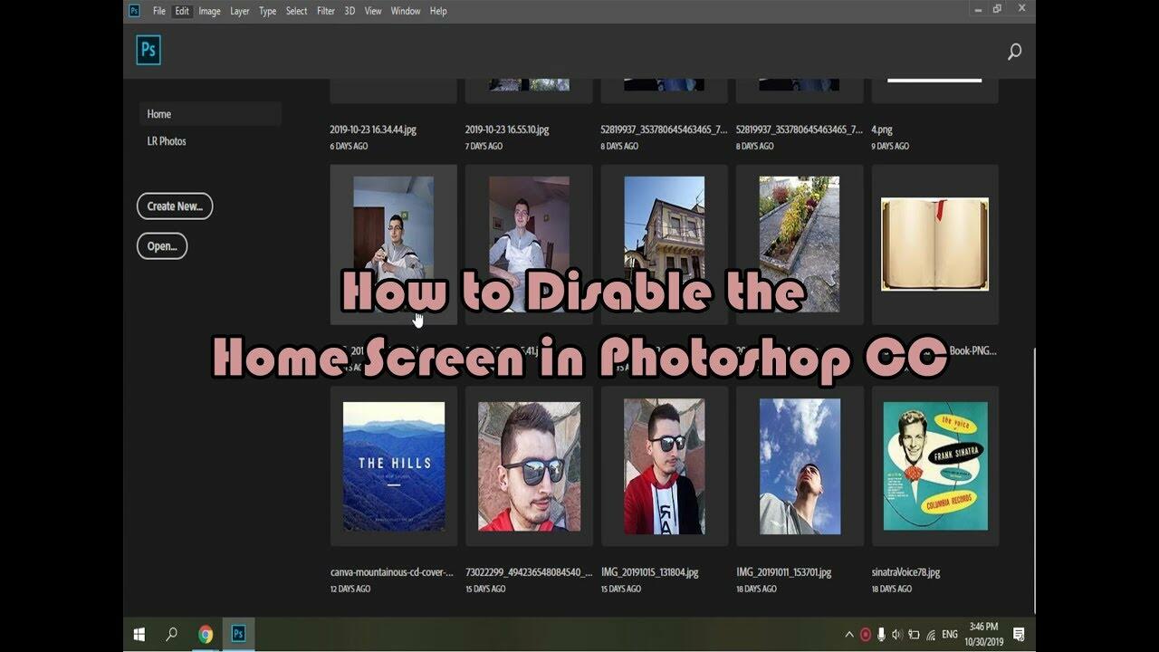Screen dimensions: 1159x652
Task: Click the Open... button
Action: pos(162,245)
